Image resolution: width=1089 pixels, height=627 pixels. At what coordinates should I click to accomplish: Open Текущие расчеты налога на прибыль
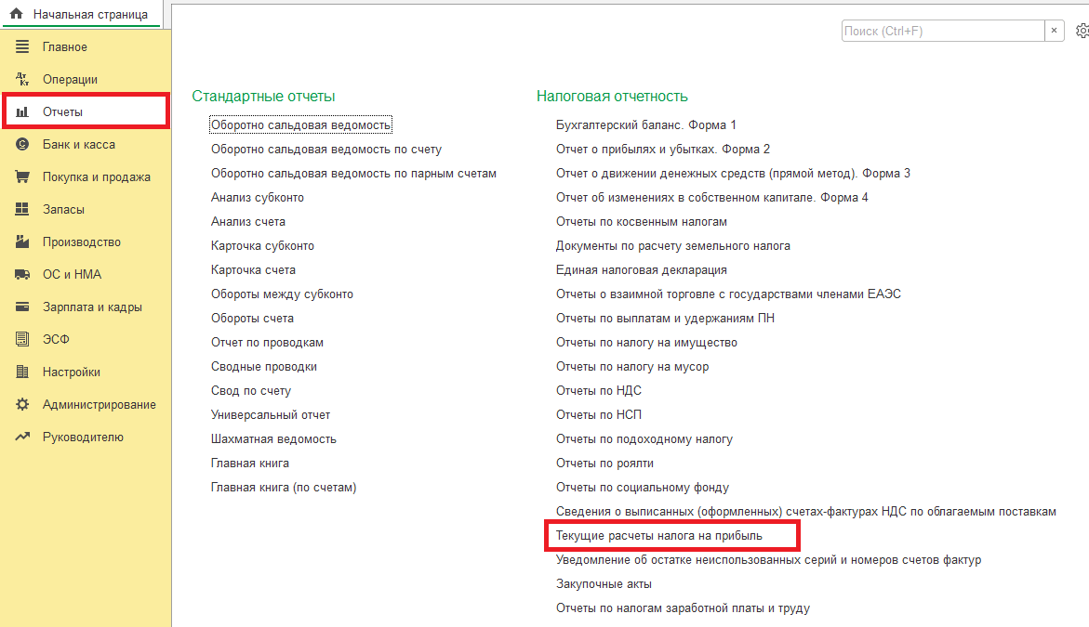point(658,536)
